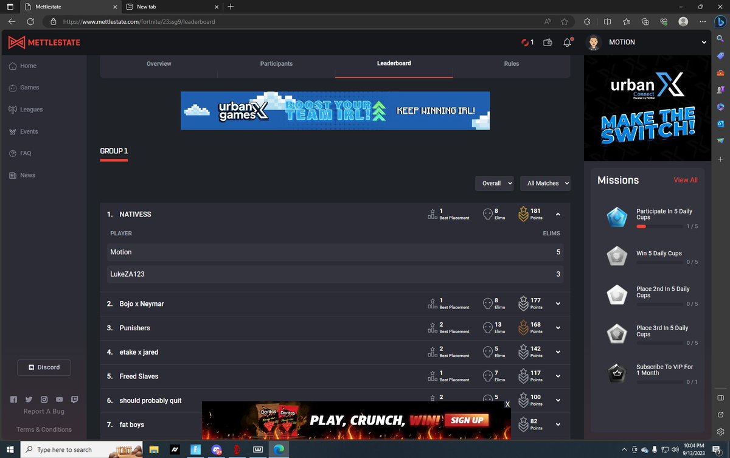Open YouTube social icon in sidebar
This screenshot has height=458, width=730.
point(59,400)
